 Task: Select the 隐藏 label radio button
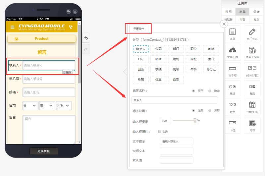(x=210, y=90)
